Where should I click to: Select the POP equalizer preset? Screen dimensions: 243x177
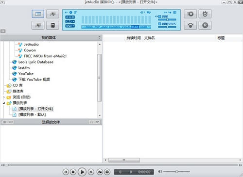(x=97, y=27)
